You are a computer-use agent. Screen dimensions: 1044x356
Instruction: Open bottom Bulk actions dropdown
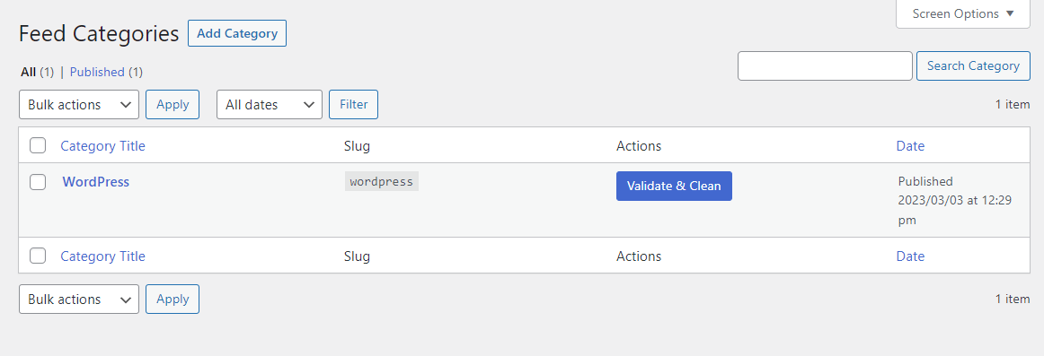[79, 299]
